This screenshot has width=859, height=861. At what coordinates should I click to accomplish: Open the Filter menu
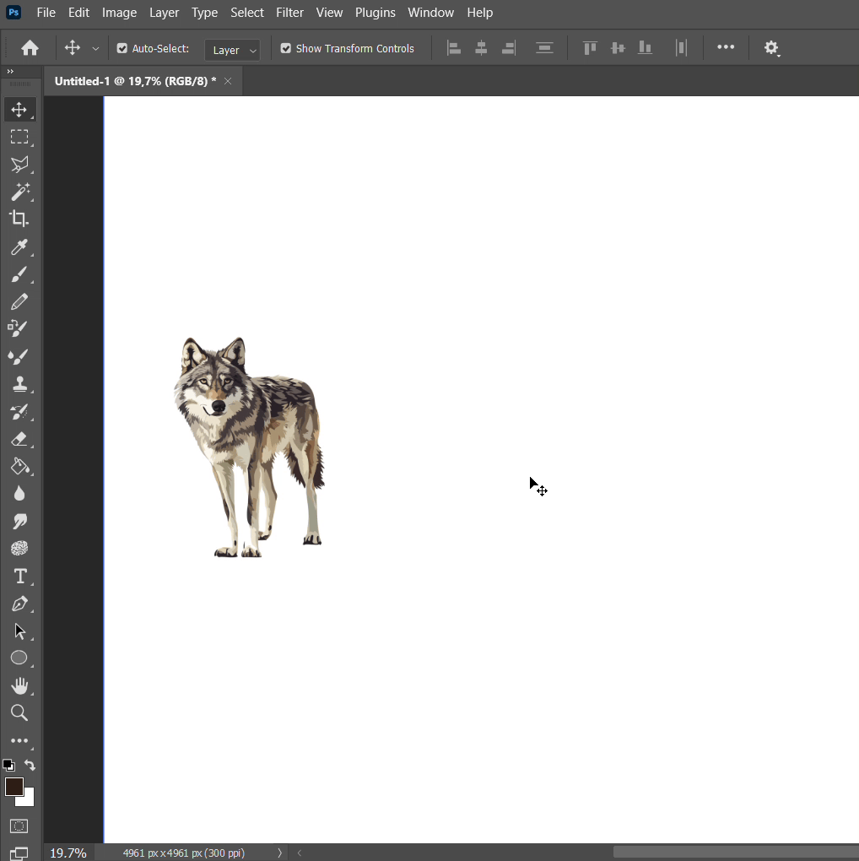289,13
